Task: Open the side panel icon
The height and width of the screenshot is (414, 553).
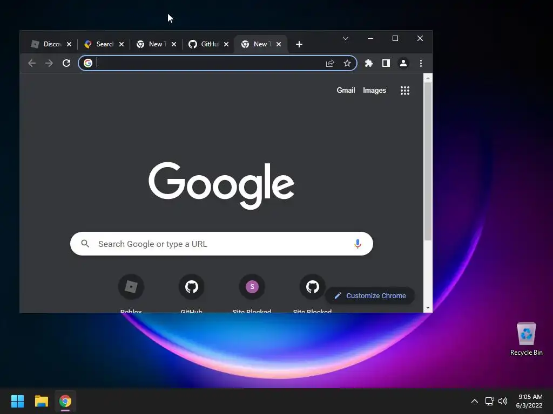Action: tap(386, 64)
